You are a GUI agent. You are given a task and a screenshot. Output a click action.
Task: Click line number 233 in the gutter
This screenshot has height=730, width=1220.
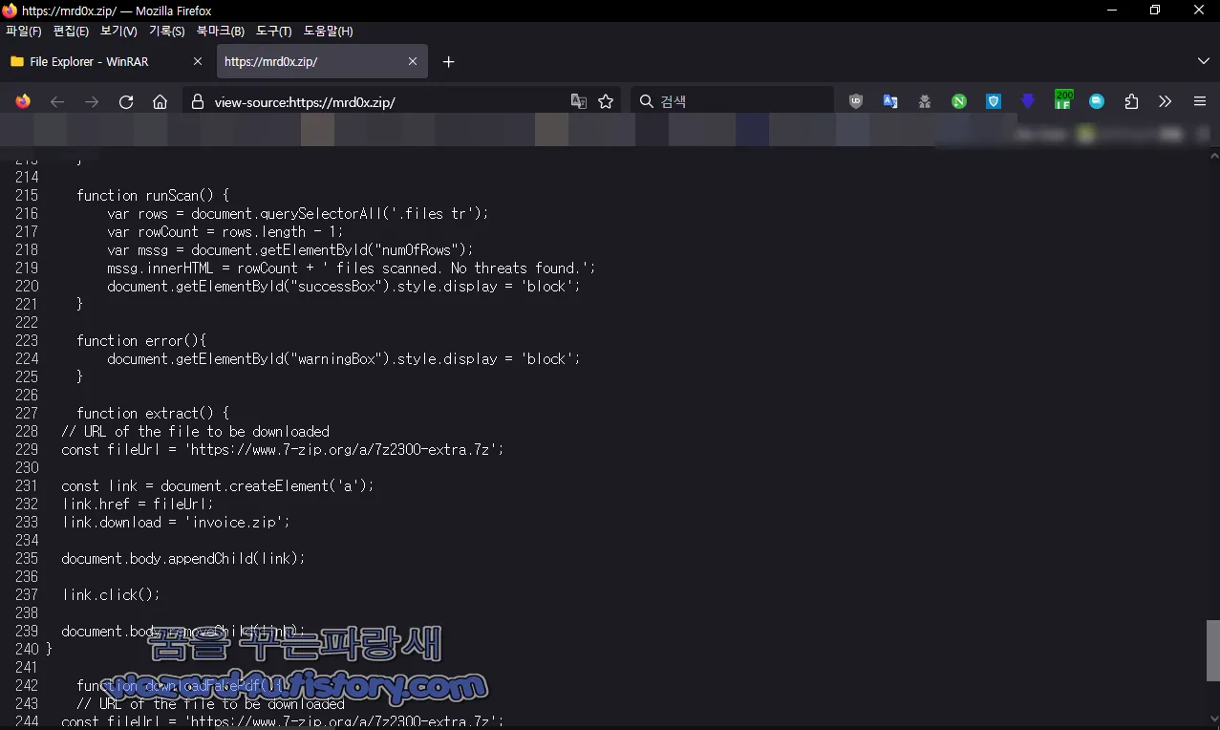tap(27, 522)
